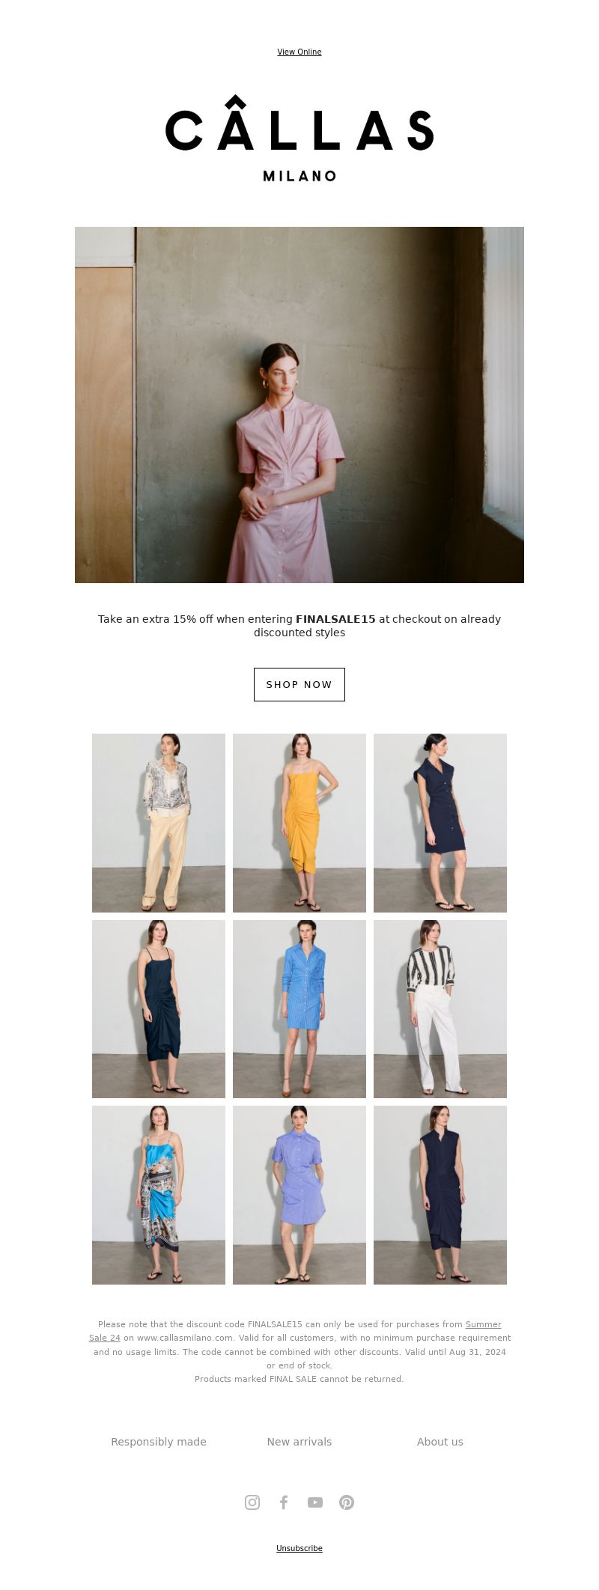The width and height of the screenshot is (599, 1590).
Task: Click the SHOP NOW button
Action: coord(299,684)
